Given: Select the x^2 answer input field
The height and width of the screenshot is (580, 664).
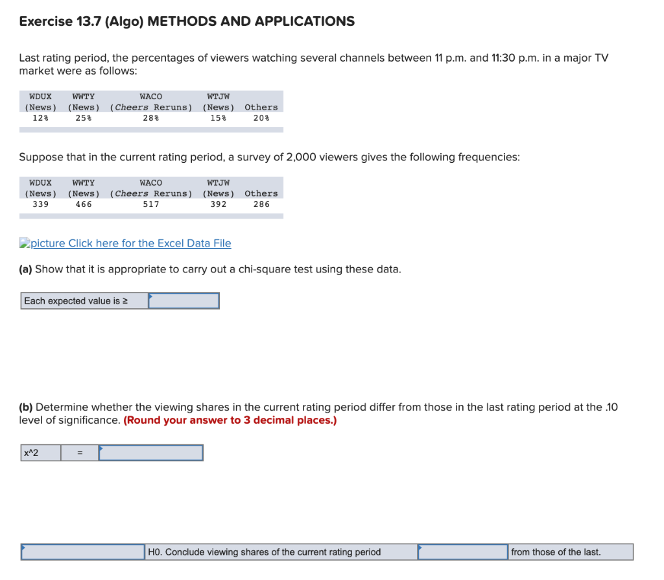Looking at the screenshot, I should coord(150,452).
